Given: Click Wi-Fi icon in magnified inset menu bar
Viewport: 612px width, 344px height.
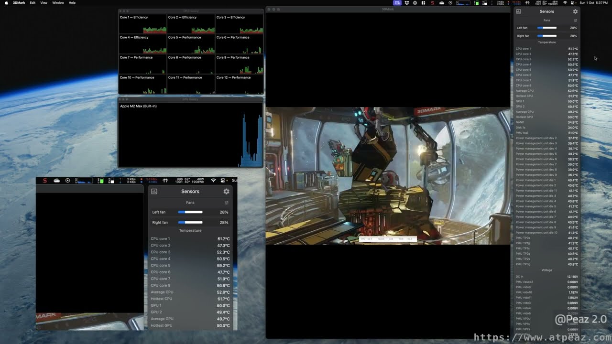Looking at the screenshot, I should (x=213, y=181).
